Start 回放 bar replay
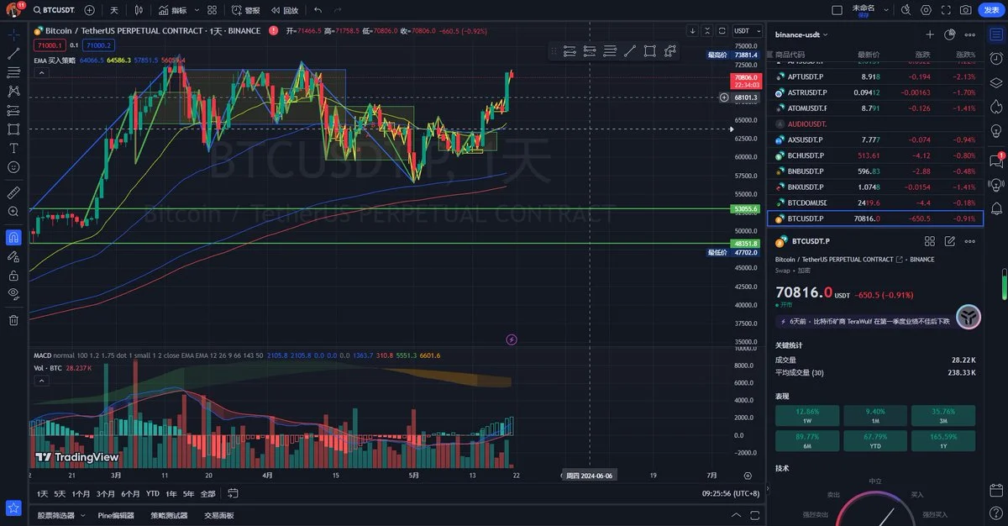The width and height of the screenshot is (1008, 526). click(x=284, y=10)
